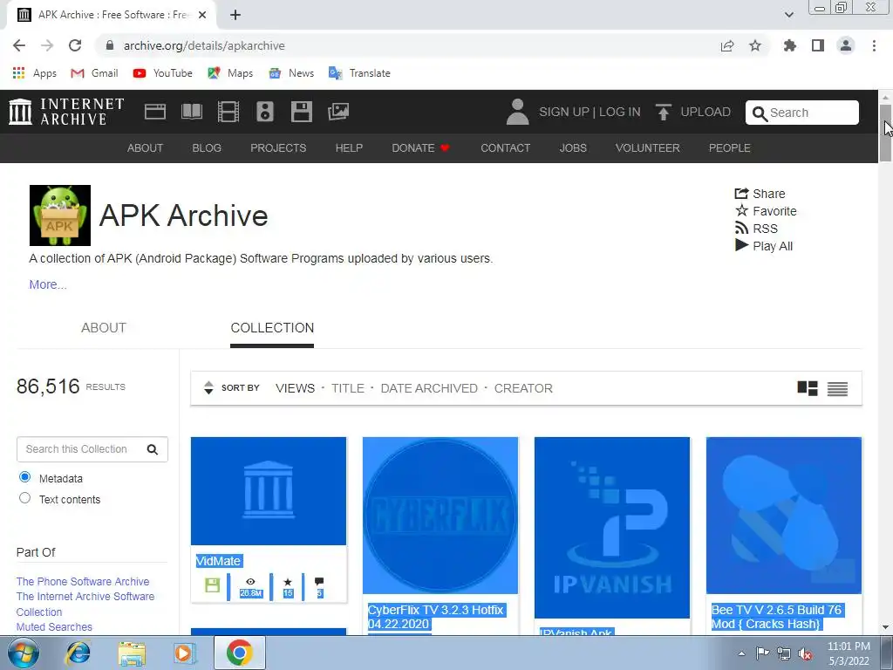Open the Software floppy disk icon
Screen dimensions: 893x670
click(301, 112)
